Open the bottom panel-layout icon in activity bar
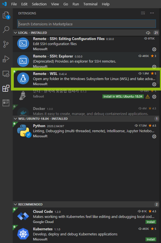The height and width of the screenshot is (243, 161). point(6,103)
